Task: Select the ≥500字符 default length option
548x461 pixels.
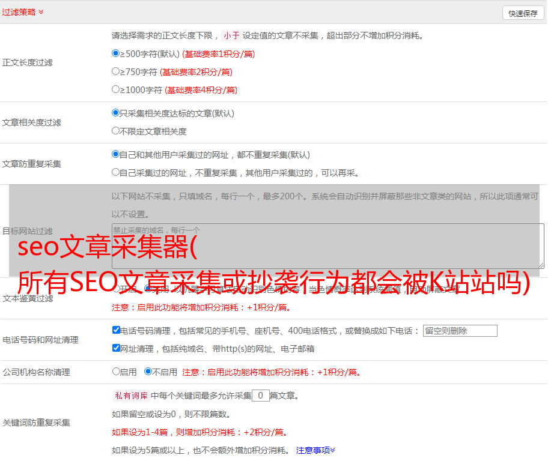Action: tap(116, 53)
